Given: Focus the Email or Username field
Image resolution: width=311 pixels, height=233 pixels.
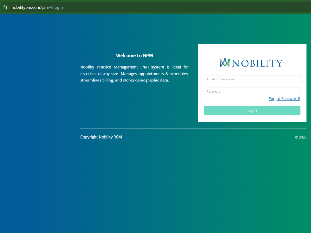Looking at the screenshot, I should pyautogui.click(x=252, y=79).
